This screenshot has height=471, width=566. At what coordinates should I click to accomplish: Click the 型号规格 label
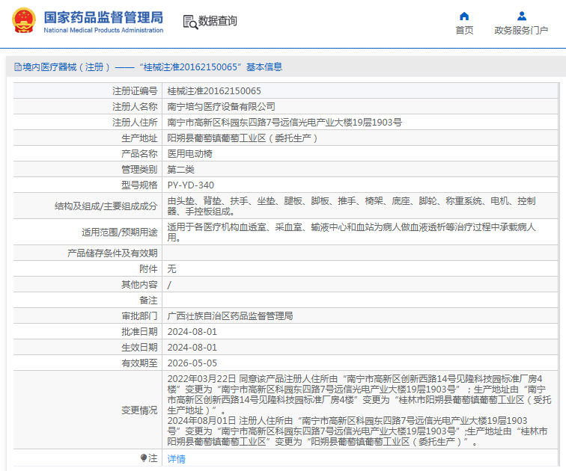[x=139, y=185]
